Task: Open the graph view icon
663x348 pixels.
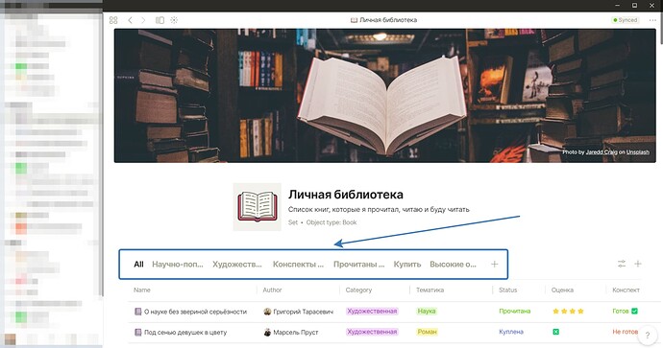Action: coord(174,20)
